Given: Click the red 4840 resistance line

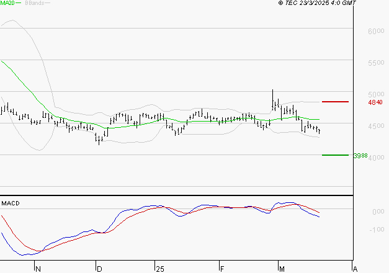Looking at the screenshot, I should point(334,101).
